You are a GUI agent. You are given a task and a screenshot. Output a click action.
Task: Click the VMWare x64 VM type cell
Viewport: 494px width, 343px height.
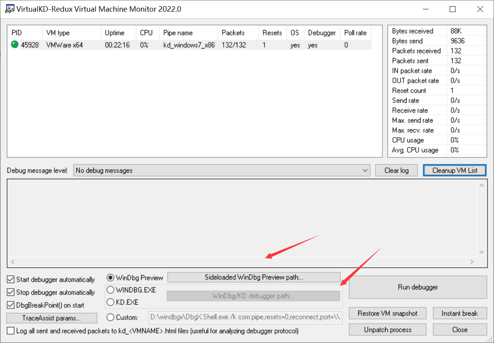(x=64, y=45)
